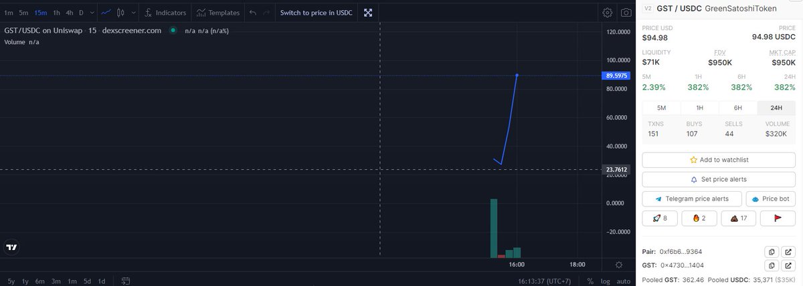Viewport: 803px width, 286px height.
Task: Choose the candlestick chart style icon
Action: 121,13
